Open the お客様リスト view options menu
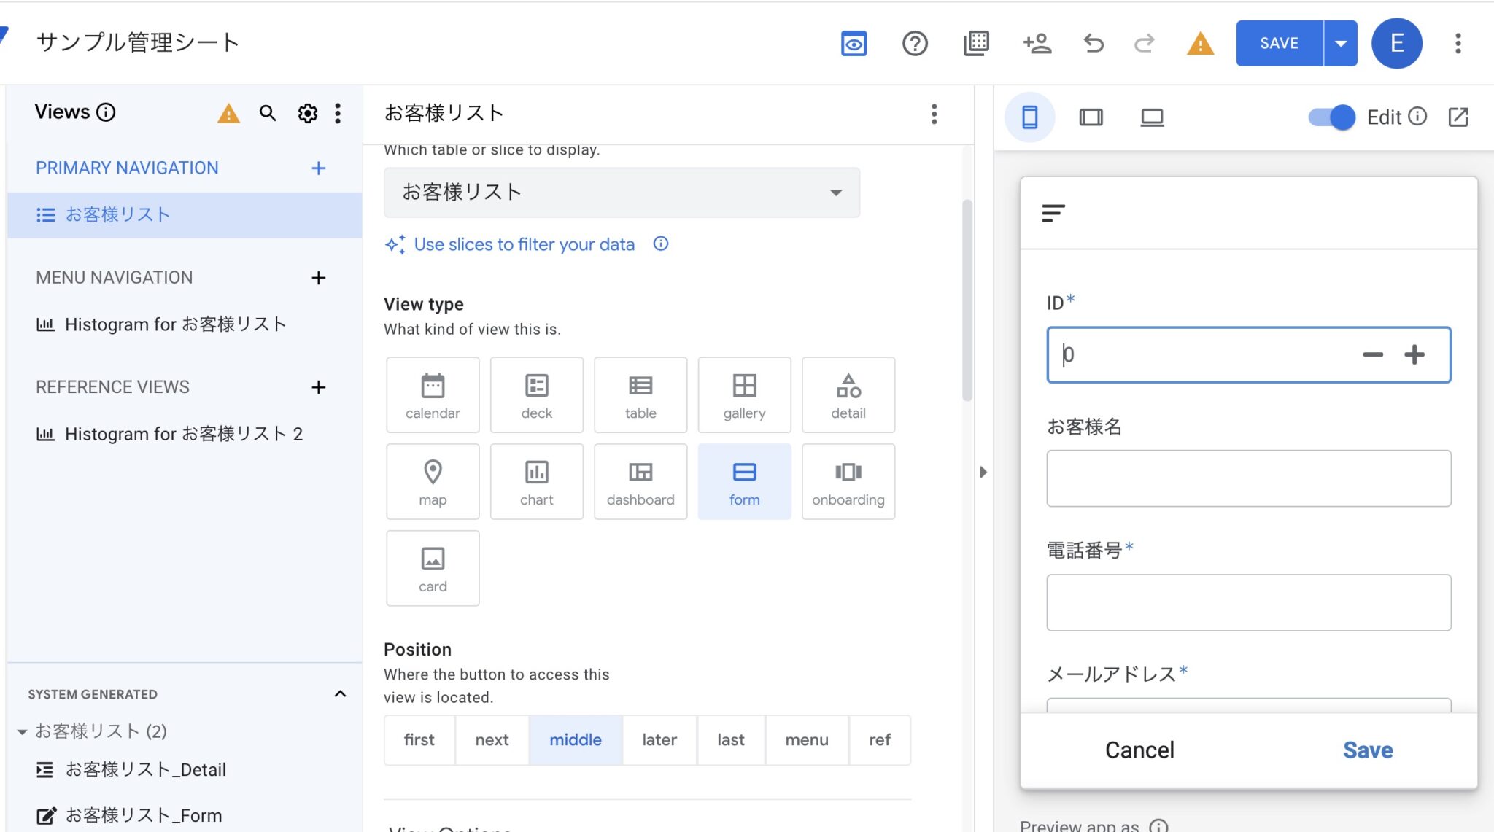1494x832 pixels. 934,114
